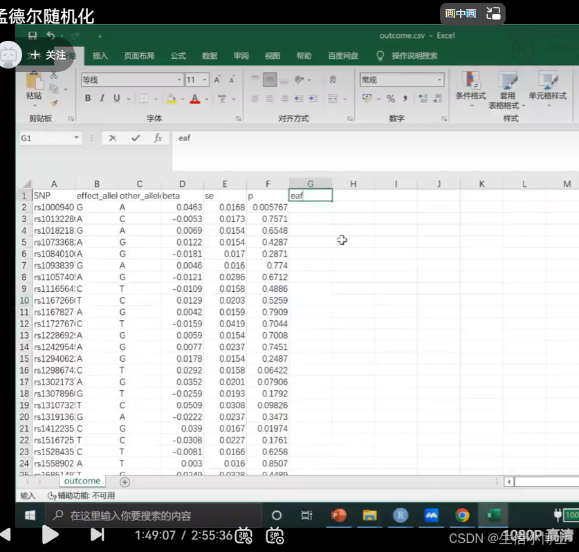Viewport: 579px width, 552px height.
Task: Open 套用表格格式 table format gallery
Action: 507,91
